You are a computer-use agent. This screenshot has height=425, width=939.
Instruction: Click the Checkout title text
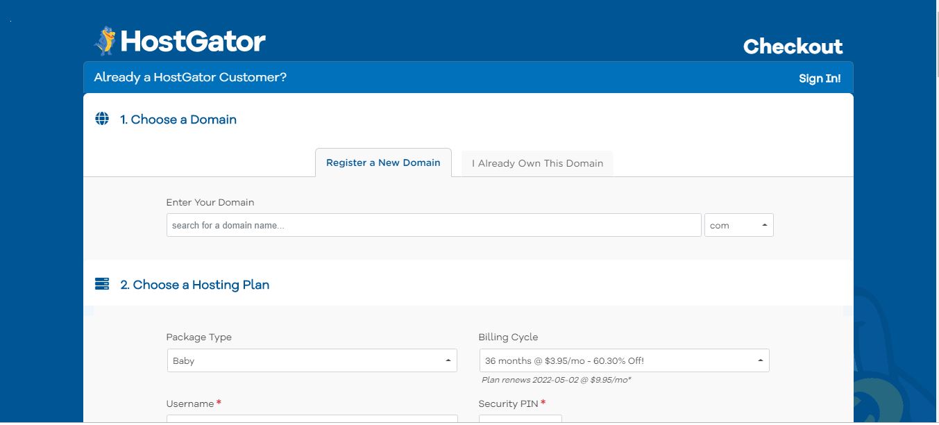pos(793,47)
